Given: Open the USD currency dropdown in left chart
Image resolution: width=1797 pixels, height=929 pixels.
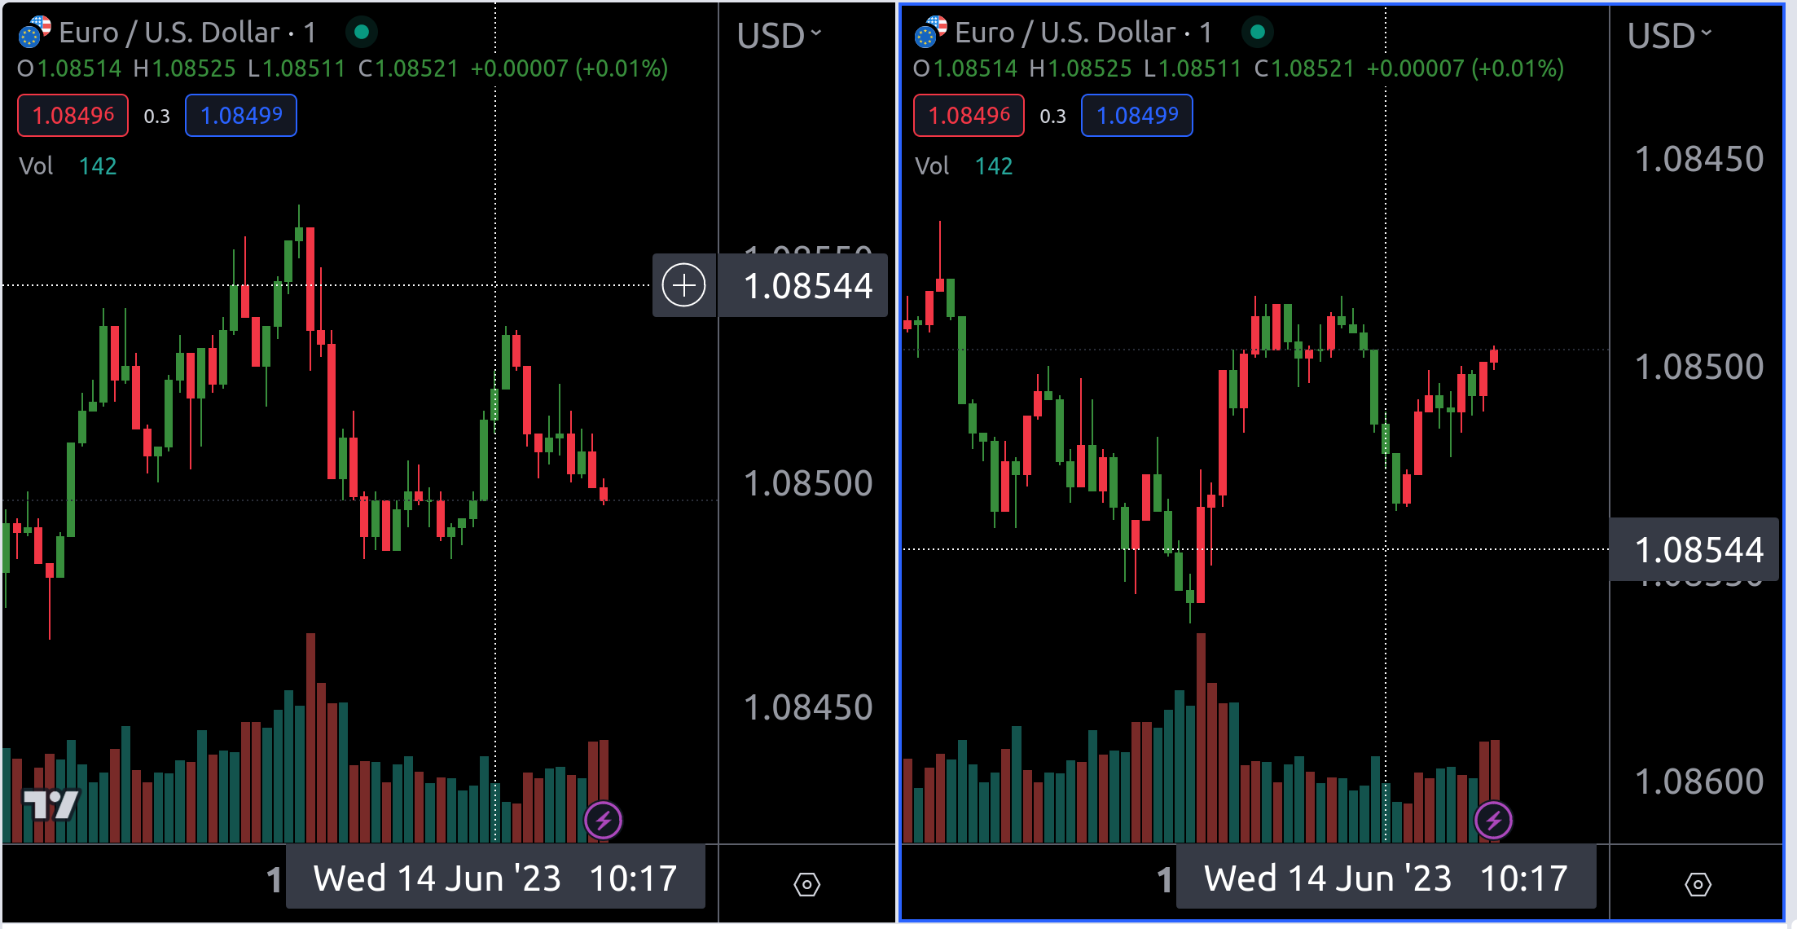Looking at the screenshot, I should (779, 36).
